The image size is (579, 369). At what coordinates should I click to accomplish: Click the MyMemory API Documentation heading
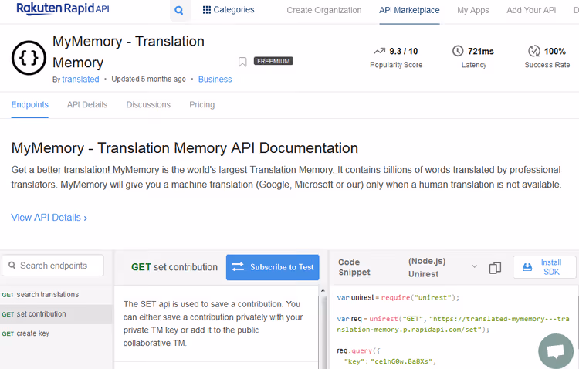coord(185,148)
